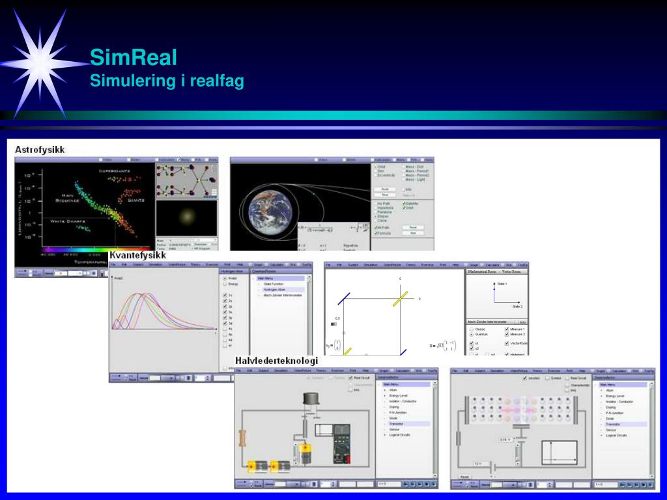Click the Slow button in the orbit simulation
Viewport: 667px width, 500px height.
coord(384,195)
